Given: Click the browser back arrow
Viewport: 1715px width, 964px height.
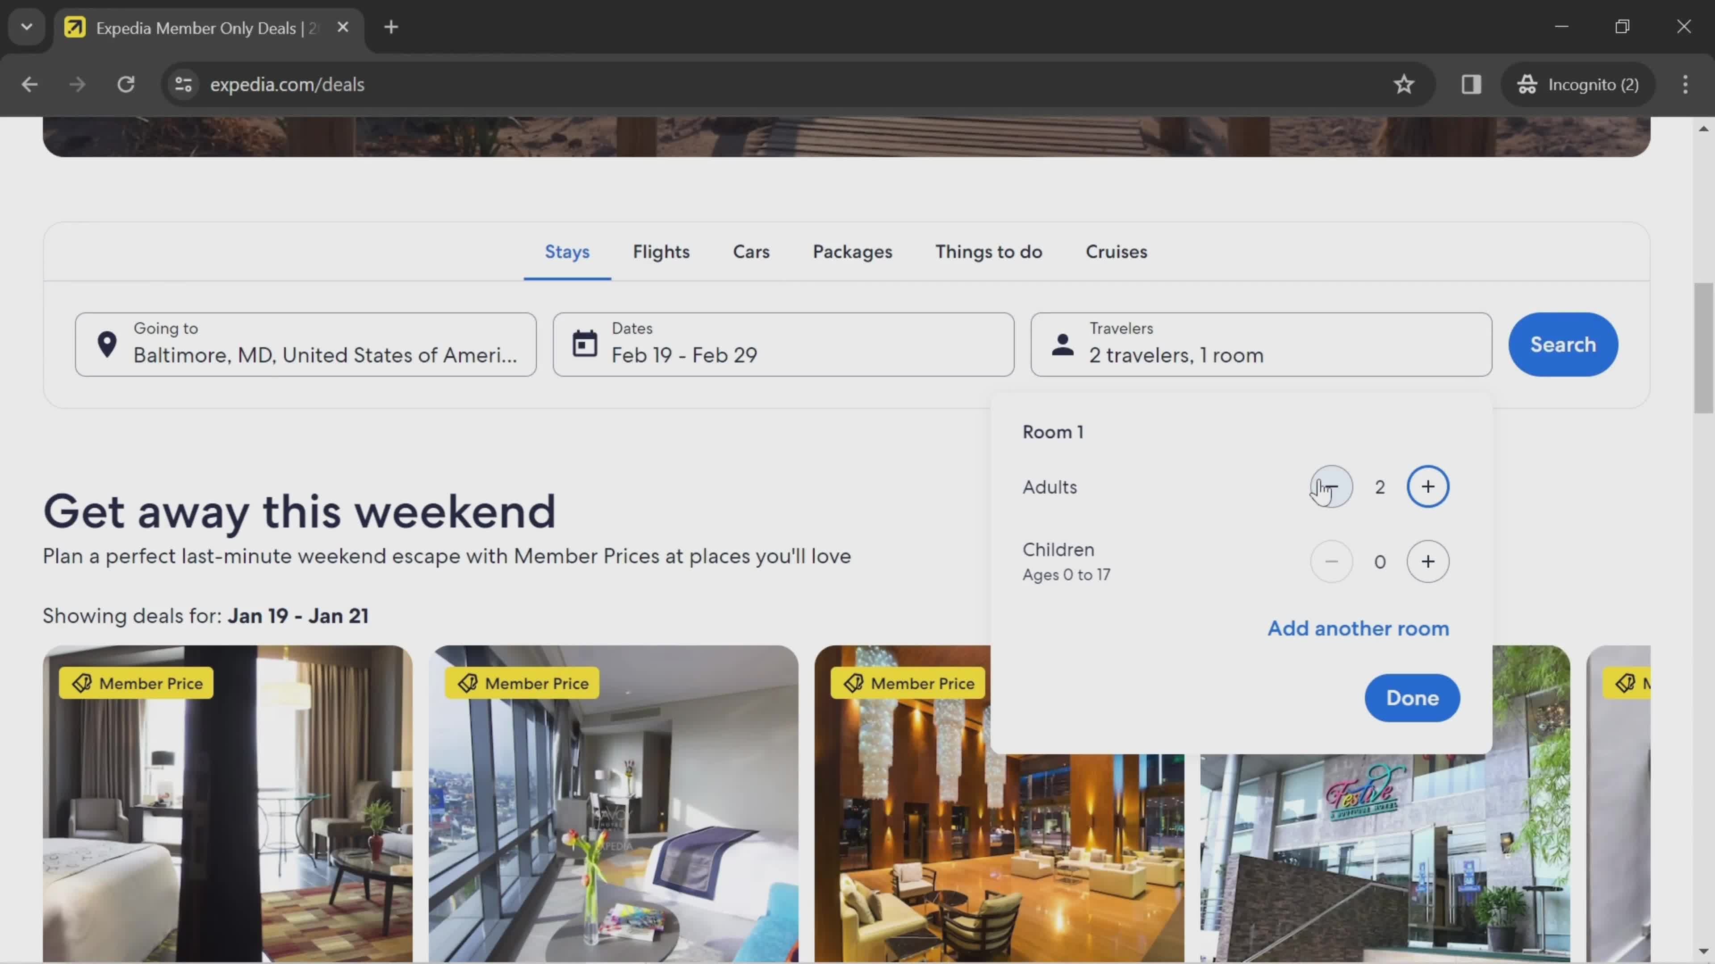Looking at the screenshot, I should point(29,84).
